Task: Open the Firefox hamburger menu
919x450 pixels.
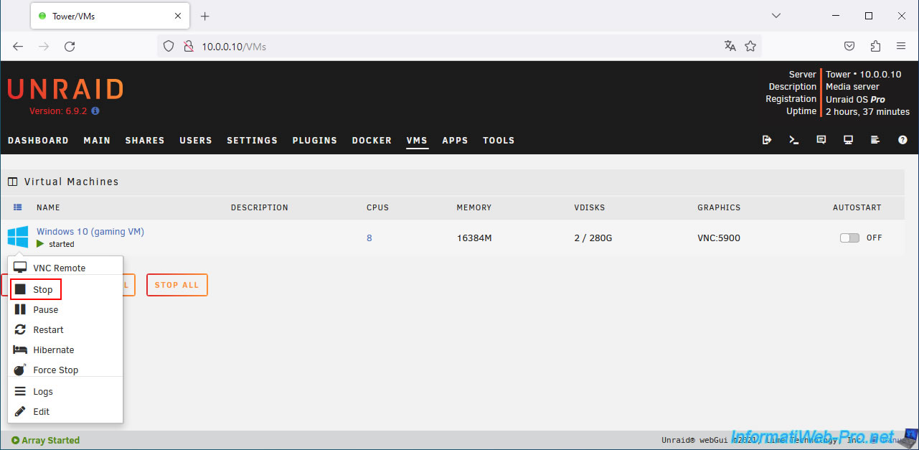Action: [901, 46]
